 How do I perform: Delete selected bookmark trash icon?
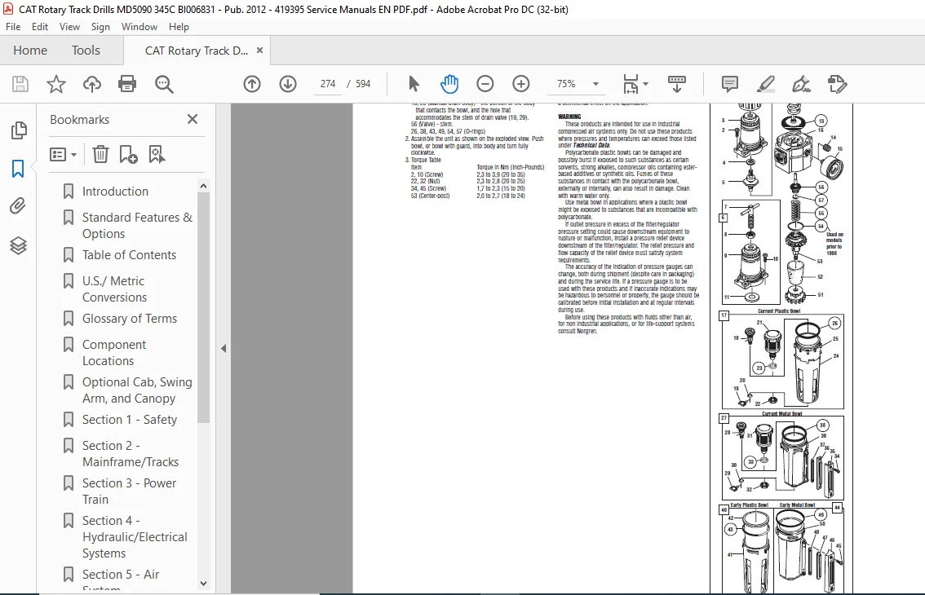tap(100, 155)
